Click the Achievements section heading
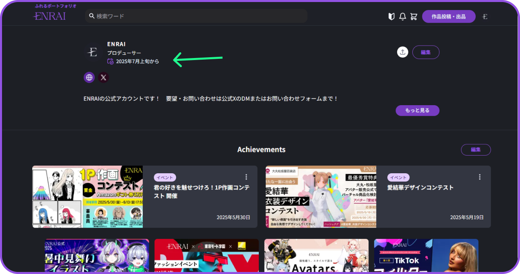This screenshot has height=274, width=520. pyautogui.click(x=261, y=149)
